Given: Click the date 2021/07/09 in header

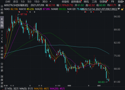Looking at the screenshot, I should (37, 5).
